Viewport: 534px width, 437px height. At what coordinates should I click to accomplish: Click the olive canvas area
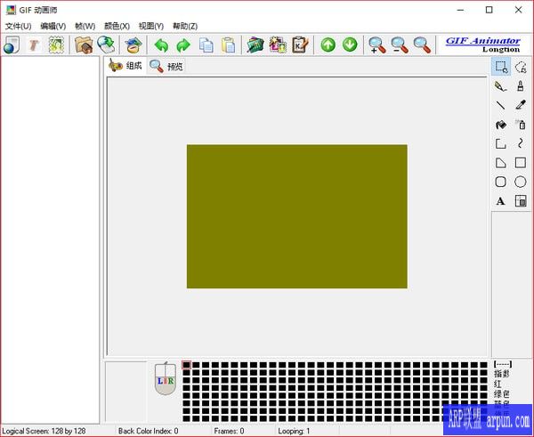[x=296, y=216]
